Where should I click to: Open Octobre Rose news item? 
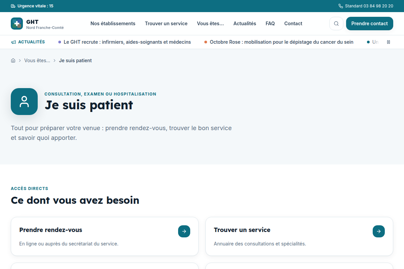(x=279, y=42)
